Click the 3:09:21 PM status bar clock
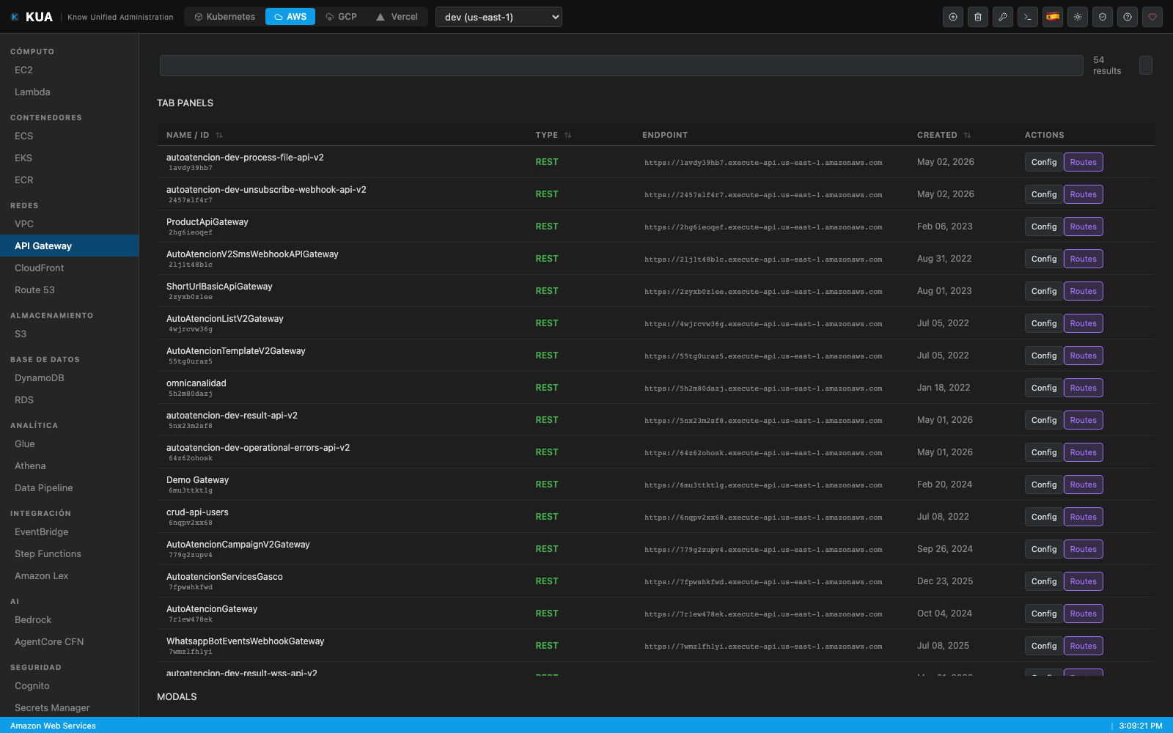 click(1141, 726)
